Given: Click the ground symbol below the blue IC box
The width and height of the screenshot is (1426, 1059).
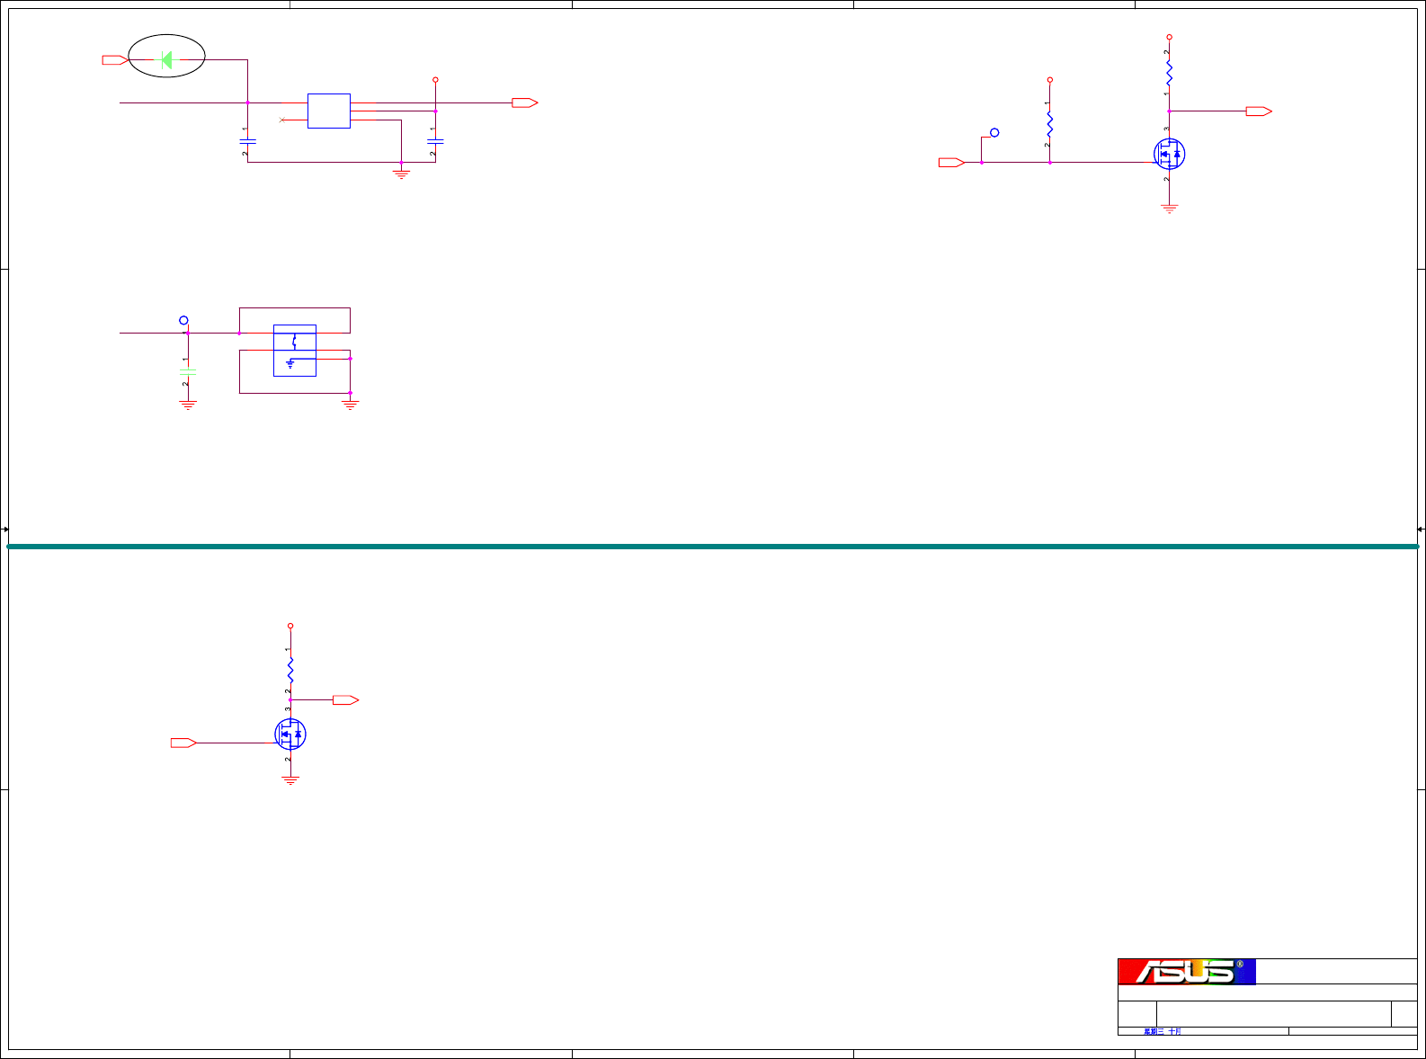Looking at the screenshot, I should (x=401, y=174).
